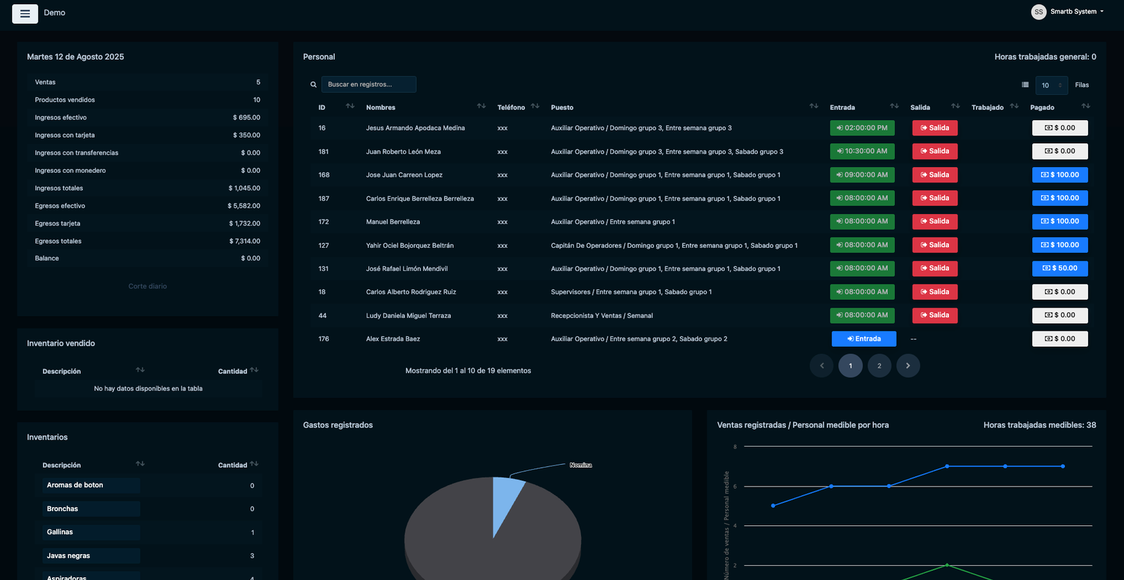Sort by Nombres column arrows
The height and width of the screenshot is (580, 1124).
(481, 106)
